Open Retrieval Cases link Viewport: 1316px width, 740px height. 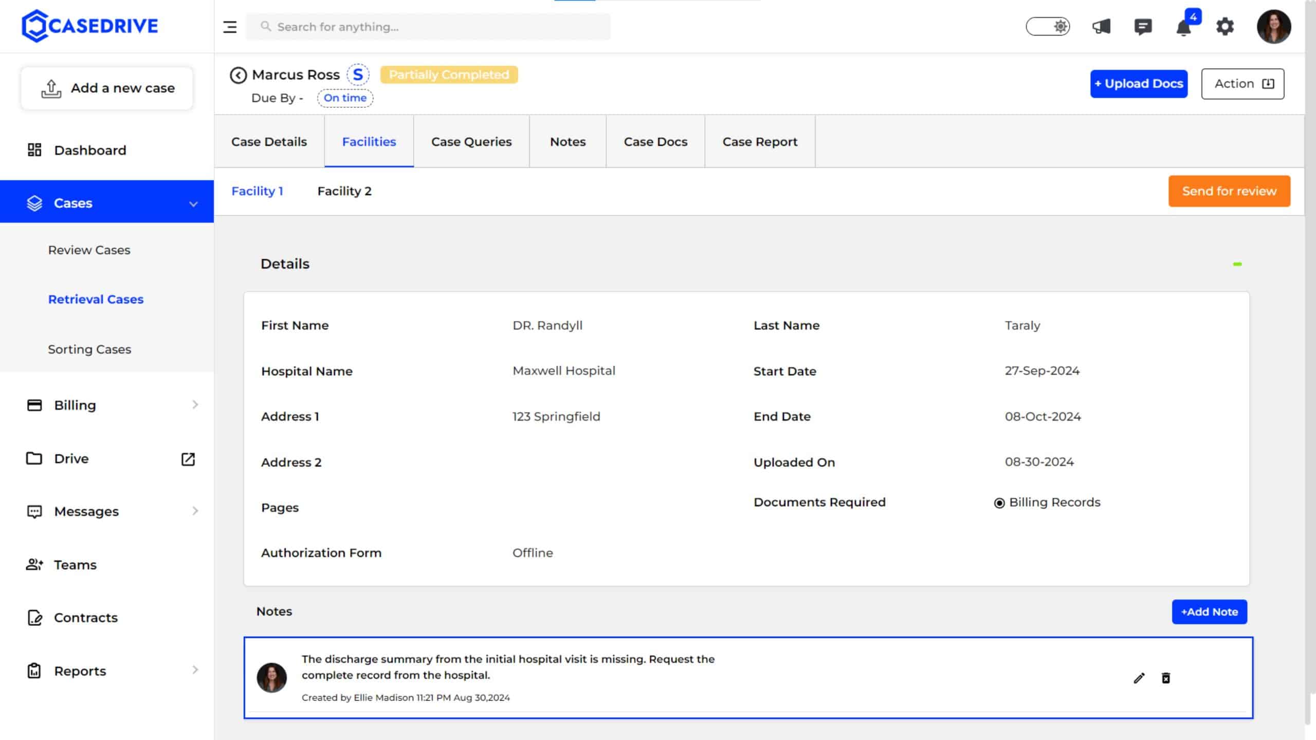[x=96, y=299]
